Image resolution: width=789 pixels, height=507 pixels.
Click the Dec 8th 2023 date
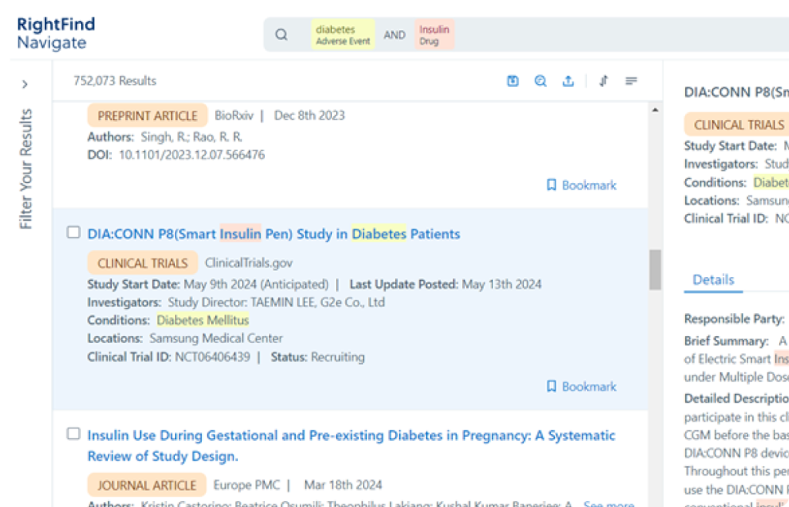pos(310,115)
